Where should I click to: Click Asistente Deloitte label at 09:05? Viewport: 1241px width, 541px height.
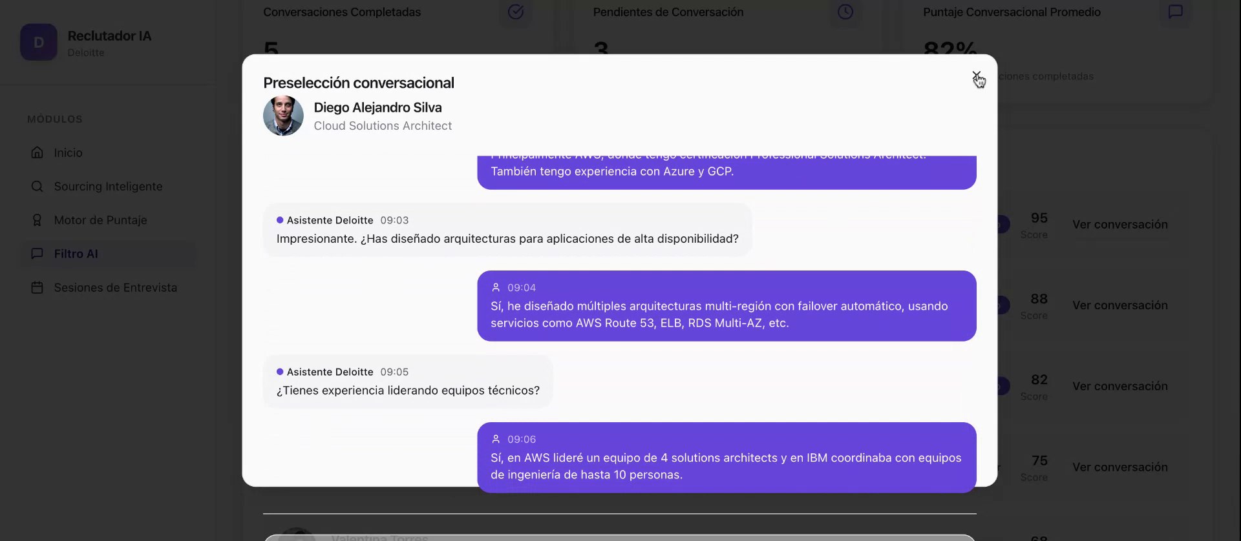(330, 372)
